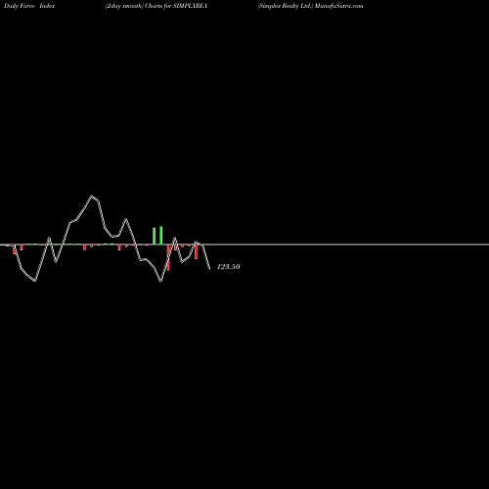
Task: Click the 'Daily Force Index' chart title
Action: (29, 6)
